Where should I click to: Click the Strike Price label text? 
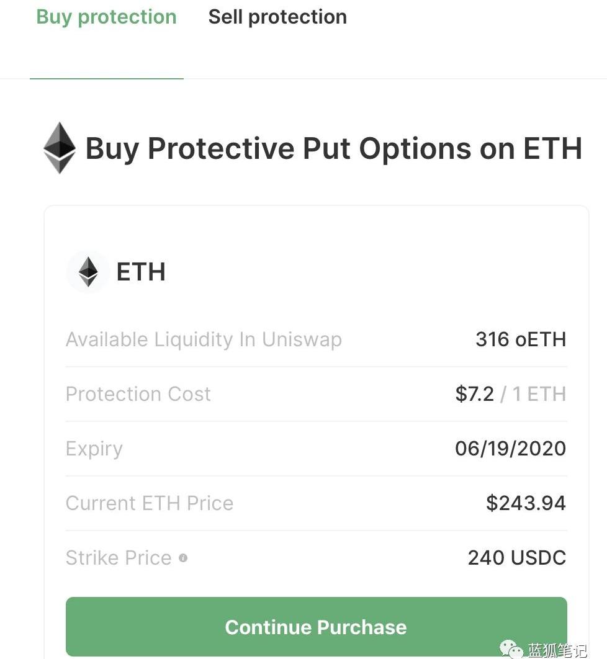click(119, 558)
